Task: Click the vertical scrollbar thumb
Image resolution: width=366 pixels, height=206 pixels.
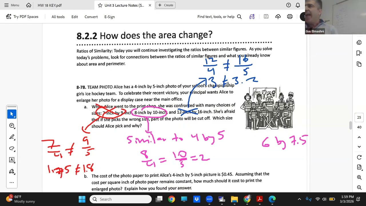Action: pyautogui.click(x=350, y=125)
